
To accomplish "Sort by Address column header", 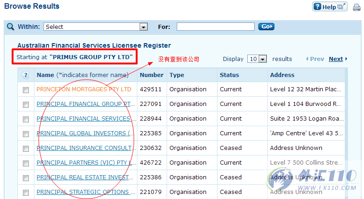I will pyautogui.click(x=282, y=75).
